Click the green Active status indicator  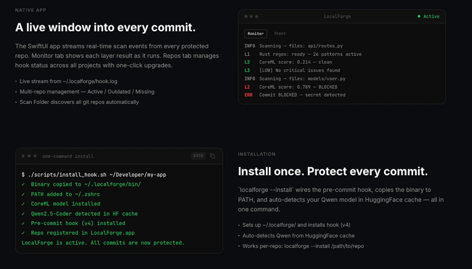(428, 16)
